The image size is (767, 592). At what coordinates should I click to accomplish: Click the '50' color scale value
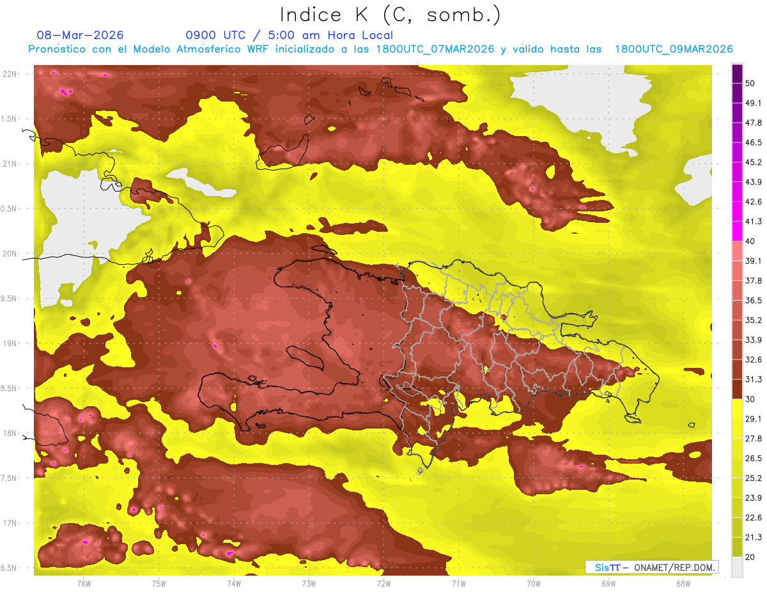[751, 84]
